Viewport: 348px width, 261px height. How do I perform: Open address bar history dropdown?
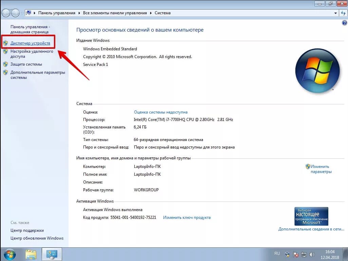[335, 13]
